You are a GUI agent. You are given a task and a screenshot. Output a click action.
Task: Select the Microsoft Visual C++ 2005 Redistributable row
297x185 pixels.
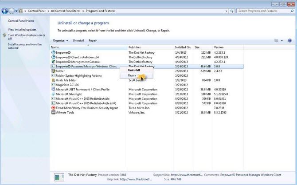147,99
